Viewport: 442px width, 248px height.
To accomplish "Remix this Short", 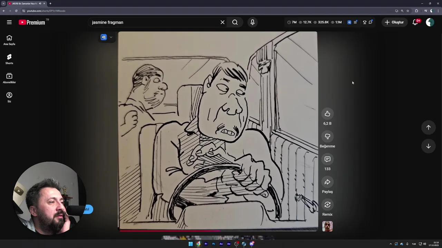I will (x=327, y=205).
